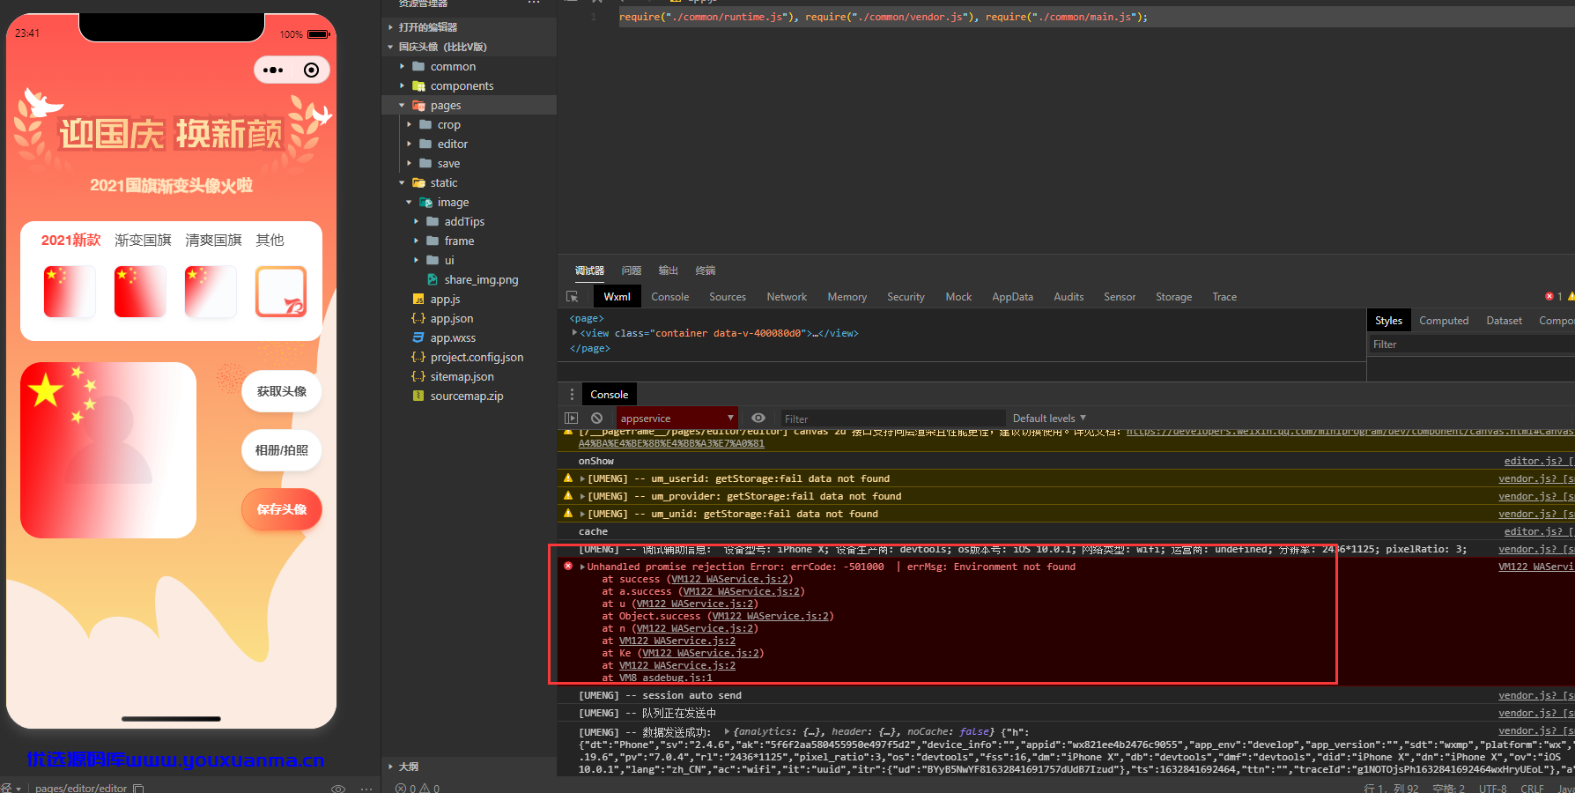Viewport: 1575px width, 793px height.
Task: Open the Default levels dropdown
Action: click(x=1049, y=418)
